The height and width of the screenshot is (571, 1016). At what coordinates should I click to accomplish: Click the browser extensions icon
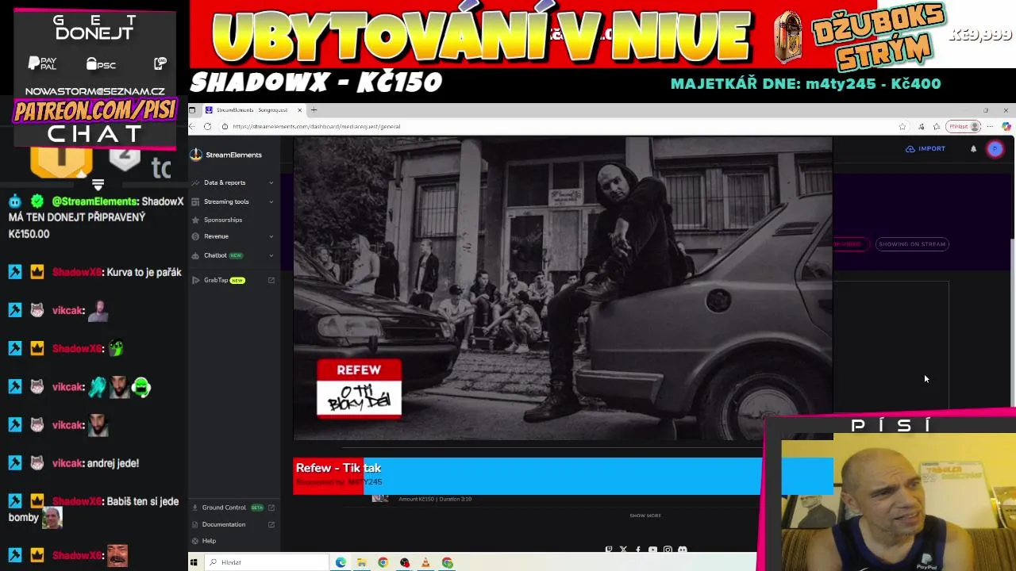(921, 126)
